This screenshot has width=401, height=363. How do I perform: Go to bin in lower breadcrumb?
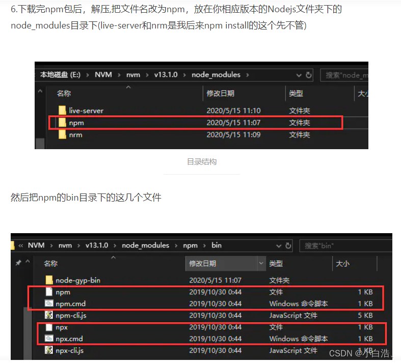(x=217, y=245)
